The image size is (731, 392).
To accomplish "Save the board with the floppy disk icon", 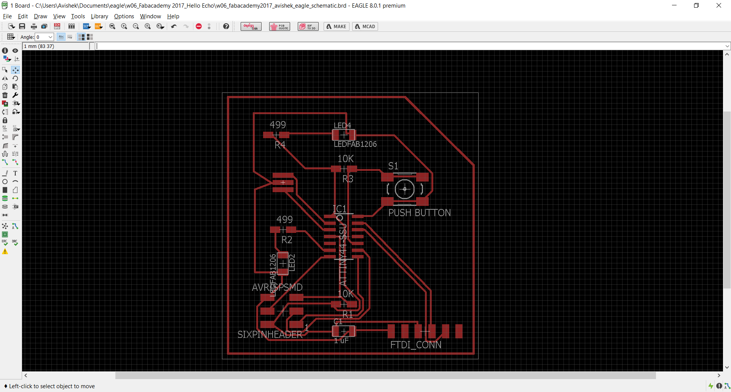I will coord(22,26).
